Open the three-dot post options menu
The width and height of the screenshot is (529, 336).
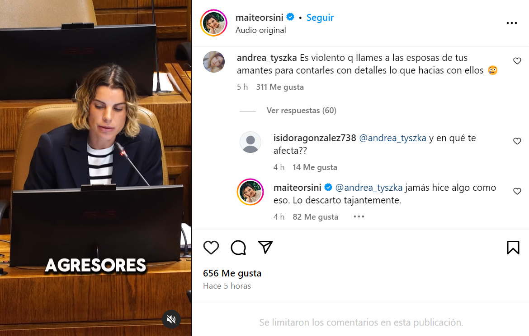(x=511, y=23)
